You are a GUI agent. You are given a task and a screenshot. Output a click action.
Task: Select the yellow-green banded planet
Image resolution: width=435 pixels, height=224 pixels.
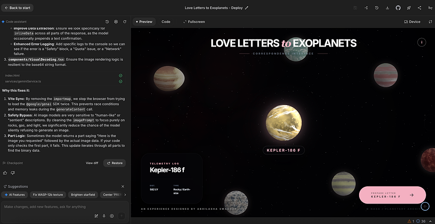click(344, 184)
